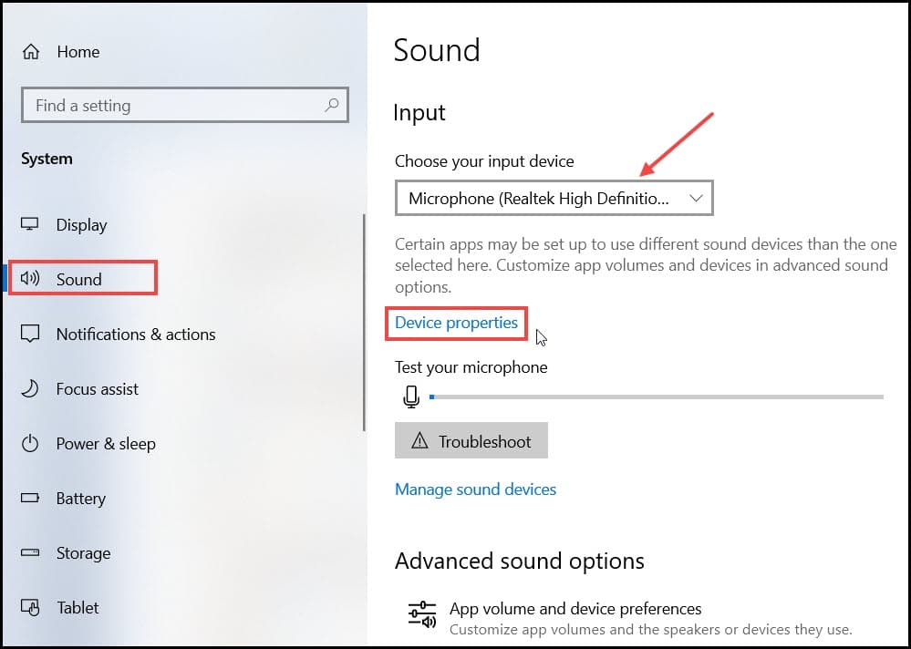
Task: Select the Battery icon in the sidebar
Action: coord(30,499)
